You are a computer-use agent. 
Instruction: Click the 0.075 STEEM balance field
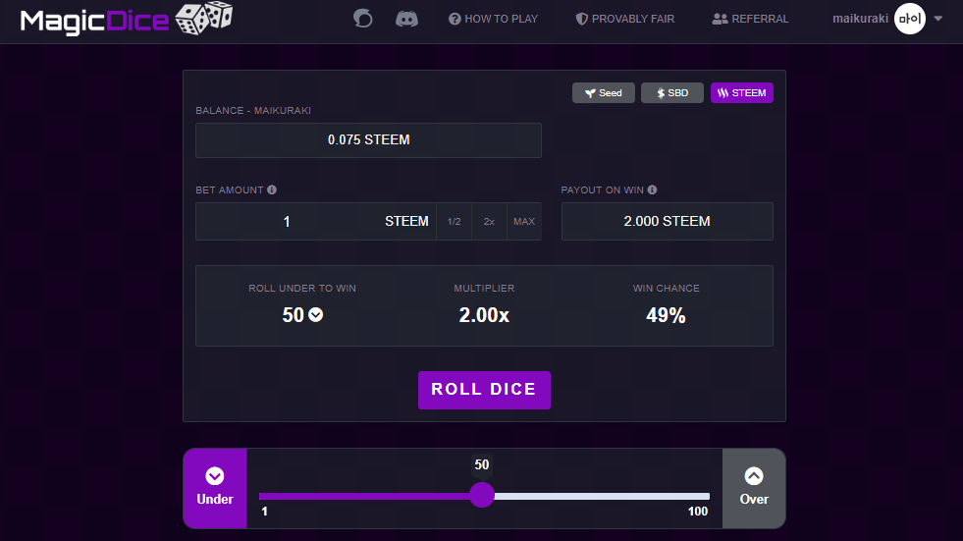tap(368, 140)
